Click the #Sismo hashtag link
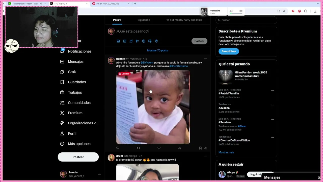This screenshot has width=323, height=182. coord(242,126)
